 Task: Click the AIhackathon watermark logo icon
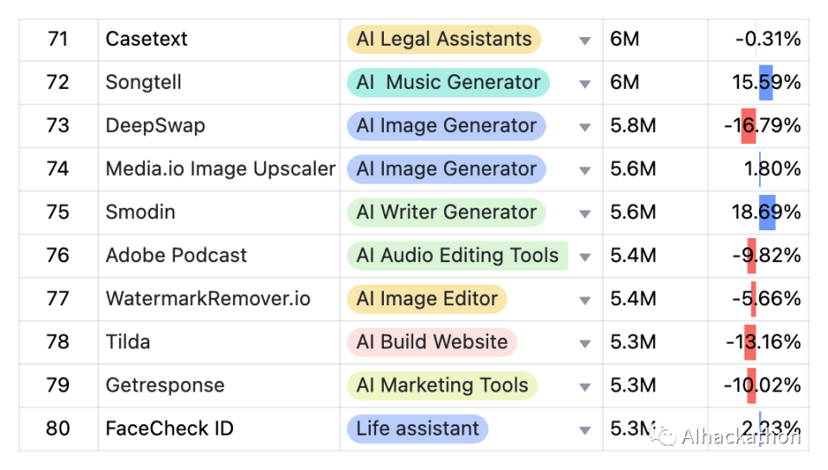663,436
